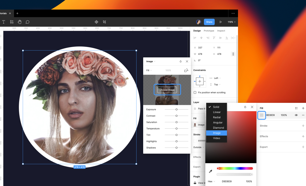The image size is (306, 186).
Task: Align selection to right
Action: click(x=208, y=38)
